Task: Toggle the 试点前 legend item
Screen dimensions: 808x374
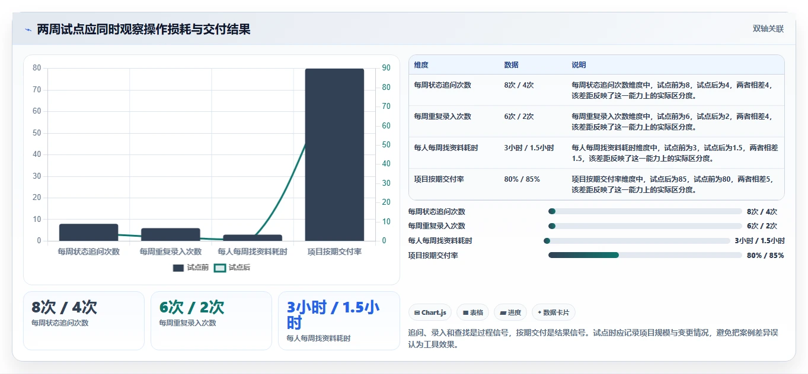Action: [x=191, y=268]
